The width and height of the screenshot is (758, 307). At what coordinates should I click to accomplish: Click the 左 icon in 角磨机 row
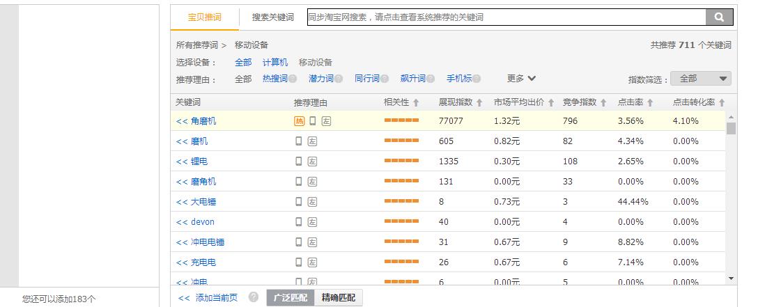(326, 121)
